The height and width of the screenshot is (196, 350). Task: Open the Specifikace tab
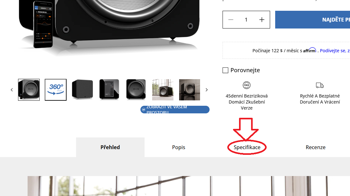(x=247, y=147)
